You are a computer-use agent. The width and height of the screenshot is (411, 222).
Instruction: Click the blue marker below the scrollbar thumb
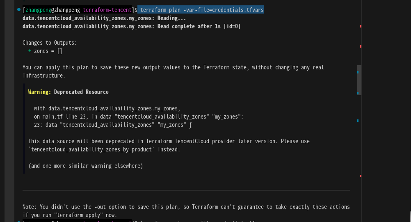358,121
